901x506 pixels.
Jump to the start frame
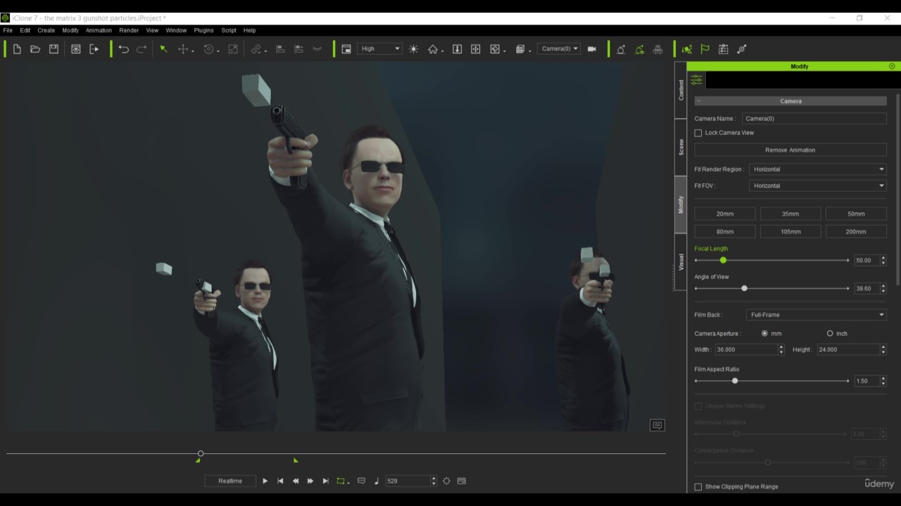click(x=280, y=481)
